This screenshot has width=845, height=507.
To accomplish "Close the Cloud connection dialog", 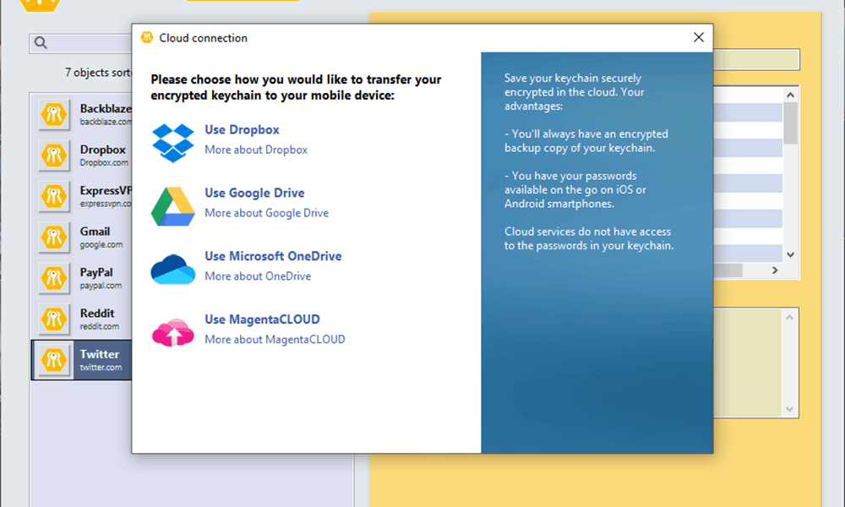I will 699,37.
